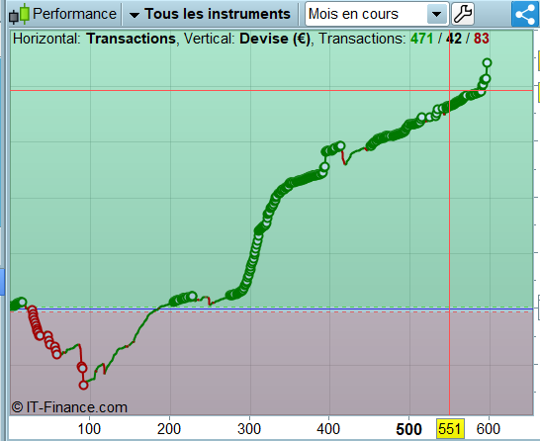Screen dimensions: 540x441
Task: Click the 400 label on the x-axis
Action: click(x=328, y=429)
